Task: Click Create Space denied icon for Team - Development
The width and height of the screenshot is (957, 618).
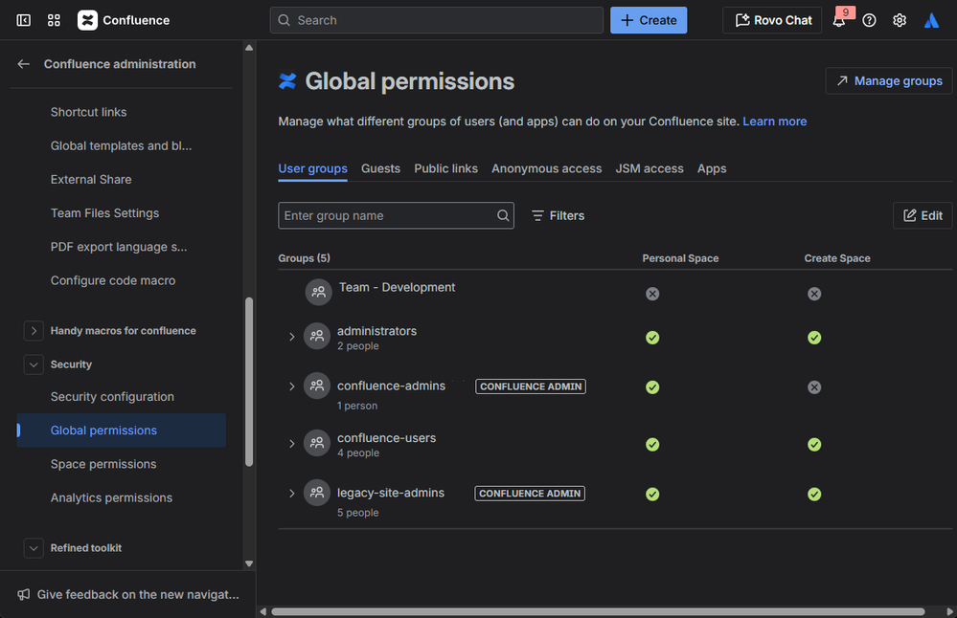Action: (814, 294)
